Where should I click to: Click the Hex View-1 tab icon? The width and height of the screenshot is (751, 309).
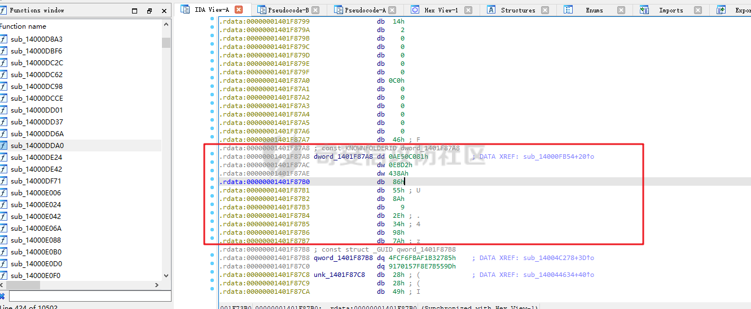click(x=415, y=10)
